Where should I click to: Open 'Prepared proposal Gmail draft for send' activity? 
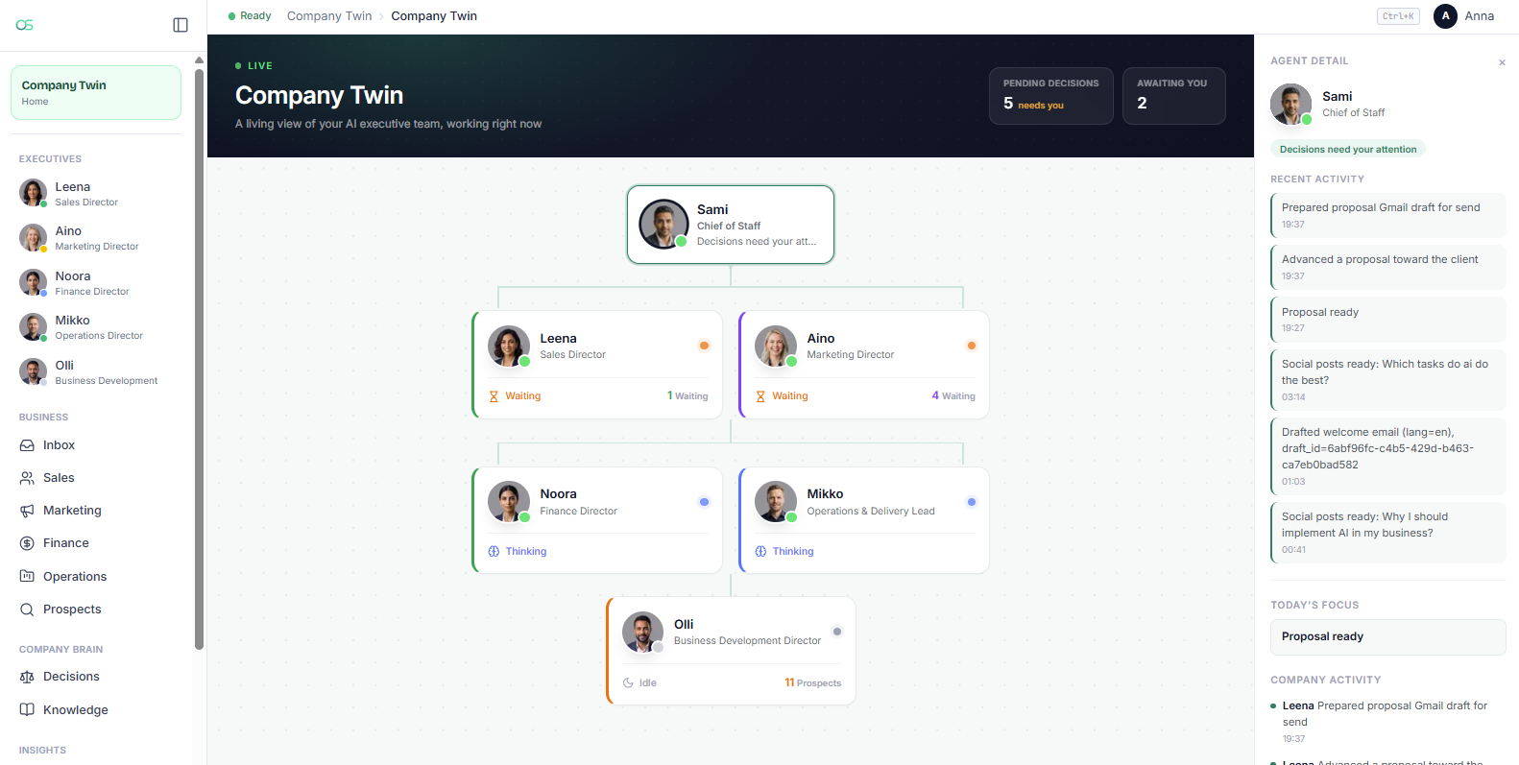point(1388,215)
